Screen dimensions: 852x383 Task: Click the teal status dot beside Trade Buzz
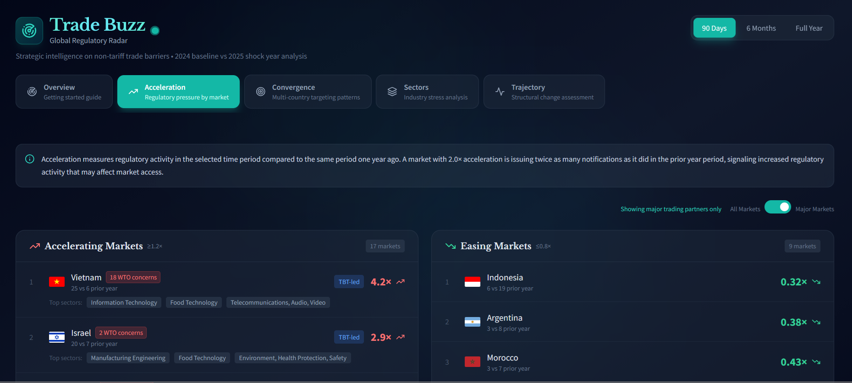155,31
